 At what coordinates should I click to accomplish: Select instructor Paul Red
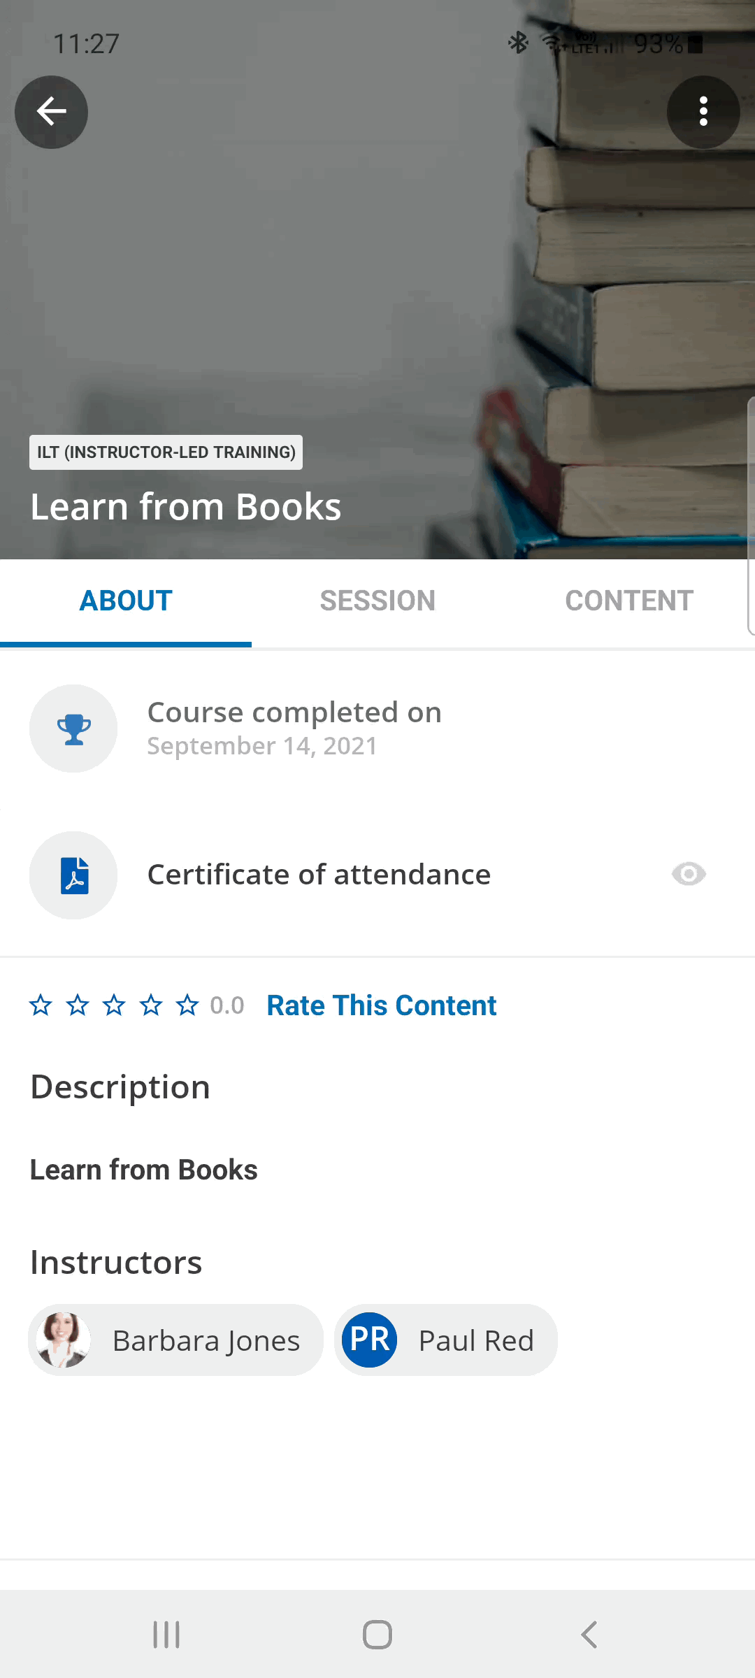click(x=445, y=1340)
